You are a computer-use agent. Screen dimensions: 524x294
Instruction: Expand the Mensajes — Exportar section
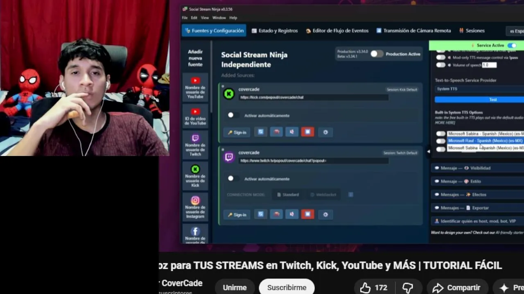(x=477, y=208)
